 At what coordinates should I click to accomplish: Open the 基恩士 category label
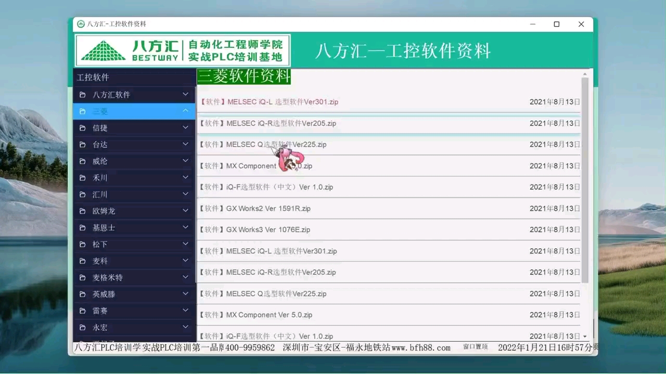point(104,228)
